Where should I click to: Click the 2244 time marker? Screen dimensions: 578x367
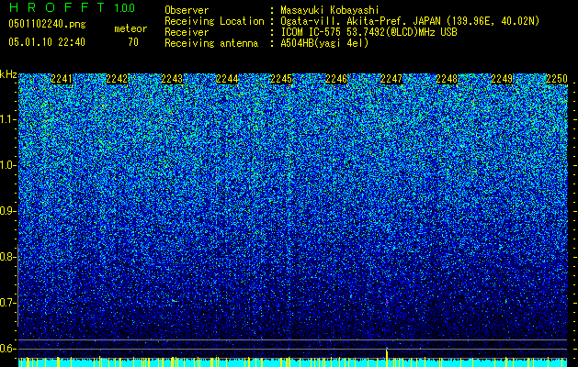(227, 79)
